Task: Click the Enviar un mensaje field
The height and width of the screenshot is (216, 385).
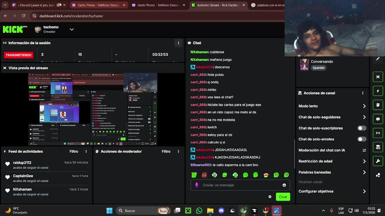Action: [x=240, y=185]
